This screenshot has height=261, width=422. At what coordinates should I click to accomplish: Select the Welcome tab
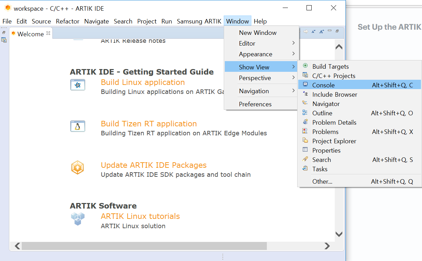[x=31, y=34]
